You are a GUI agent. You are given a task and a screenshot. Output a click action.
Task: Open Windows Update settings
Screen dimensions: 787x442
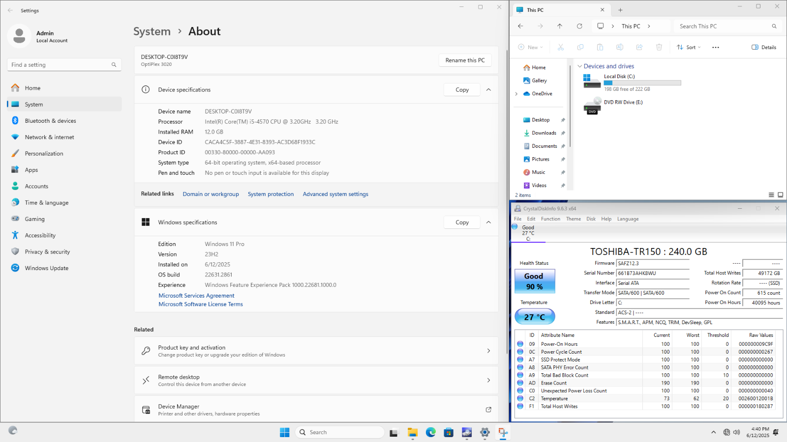pyautogui.click(x=64, y=268)
